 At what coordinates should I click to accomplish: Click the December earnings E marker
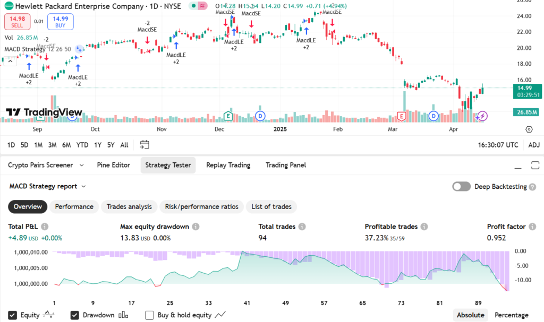pyautogui.click(x=228, y=116)
